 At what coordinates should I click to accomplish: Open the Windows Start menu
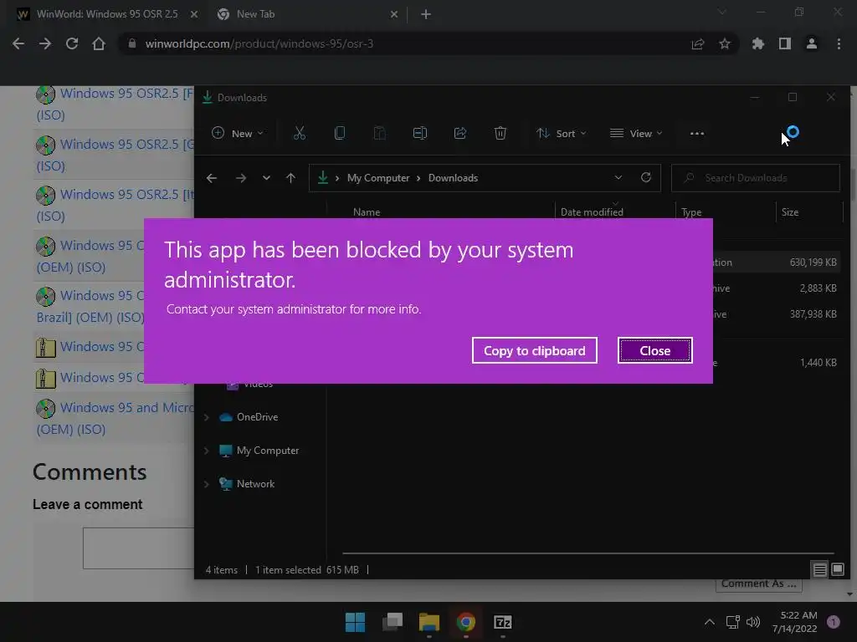click(x=355, y=622)
